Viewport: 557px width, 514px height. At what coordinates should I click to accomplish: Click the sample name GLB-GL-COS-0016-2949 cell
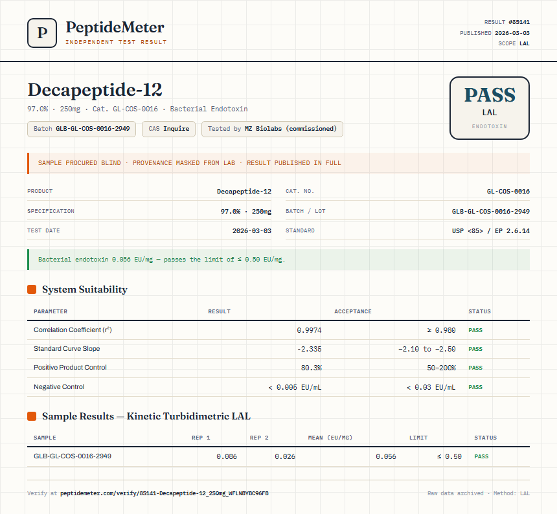pyautogui.click(x=73, y=456)
